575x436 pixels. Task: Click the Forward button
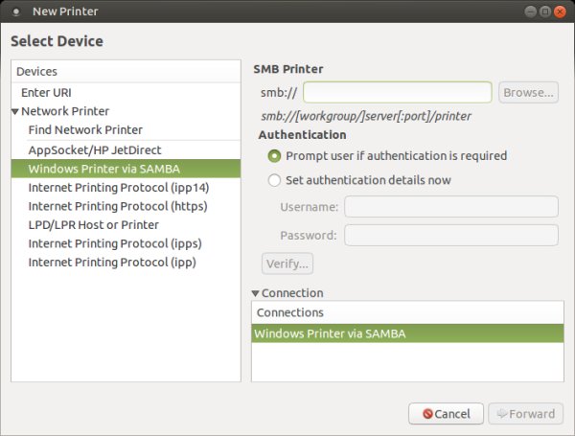[x=525, y=414]
